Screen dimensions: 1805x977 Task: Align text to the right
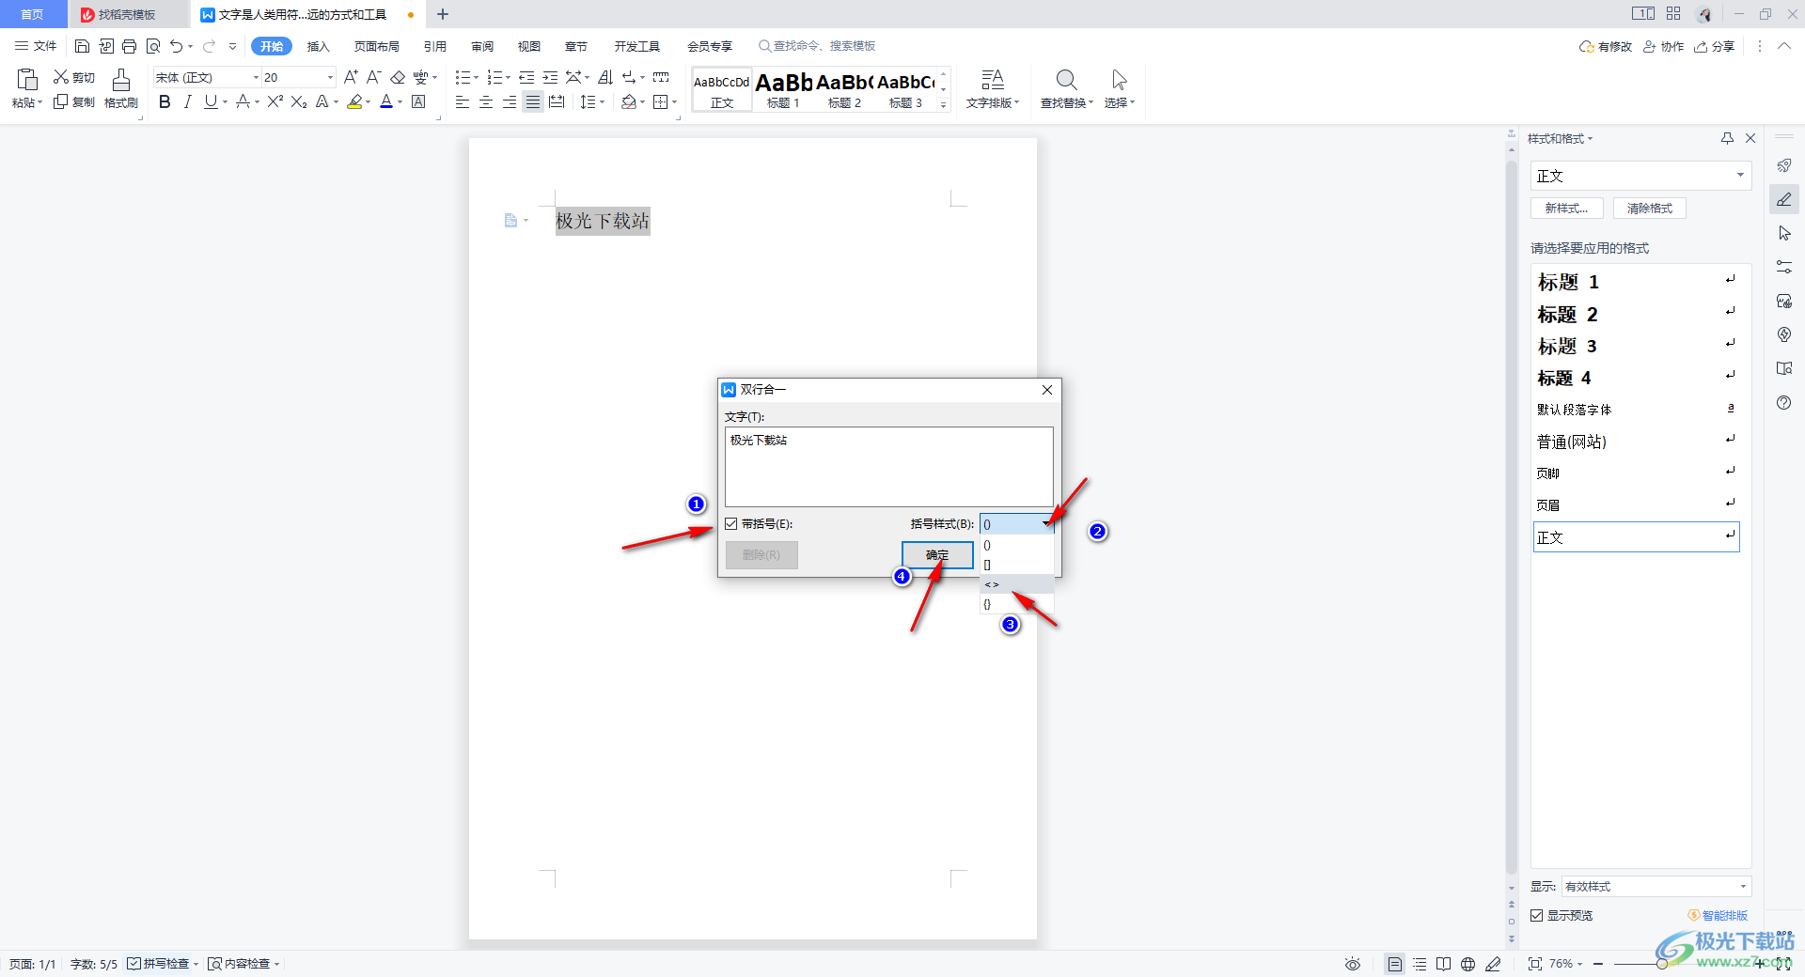tap(510, 101)
